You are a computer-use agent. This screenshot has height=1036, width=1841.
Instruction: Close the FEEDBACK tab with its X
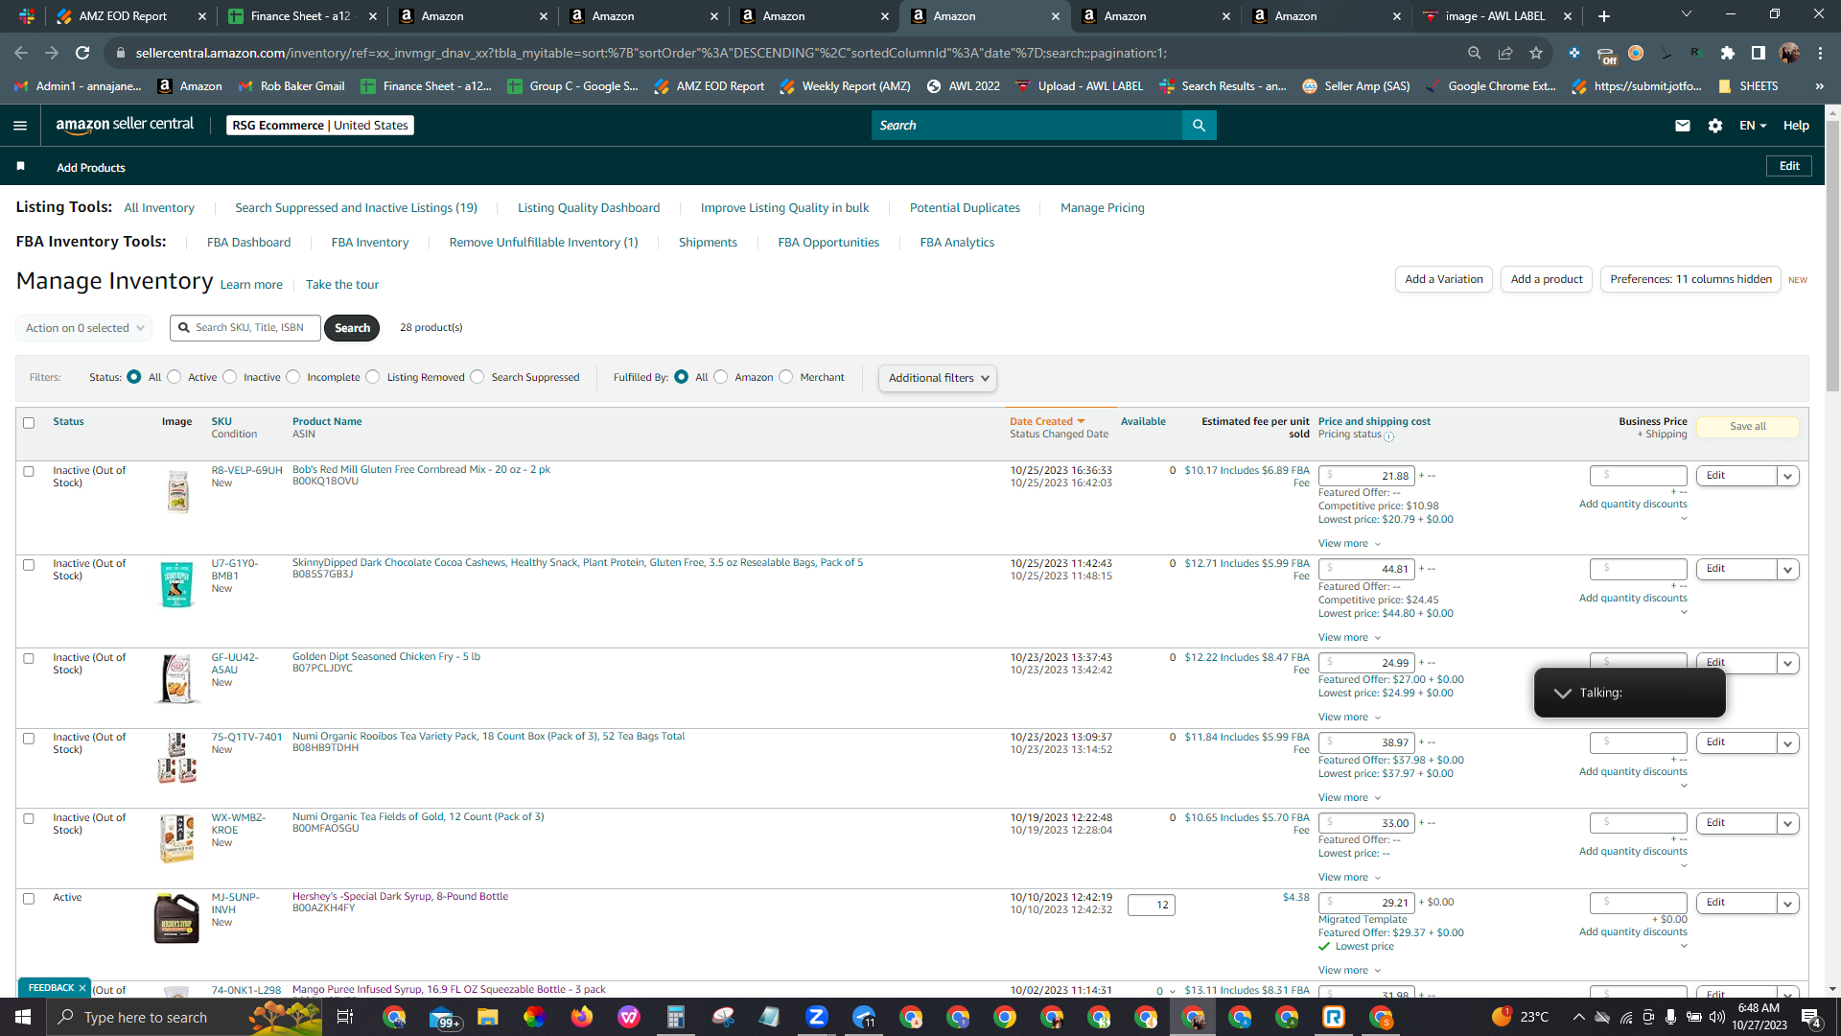(82, 987)
